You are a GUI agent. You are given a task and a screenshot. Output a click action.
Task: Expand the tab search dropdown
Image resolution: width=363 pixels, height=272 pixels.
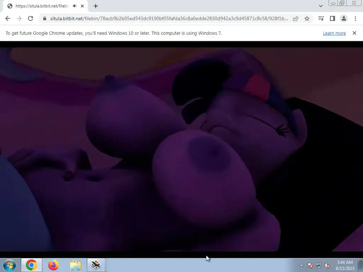click(320, 6)
